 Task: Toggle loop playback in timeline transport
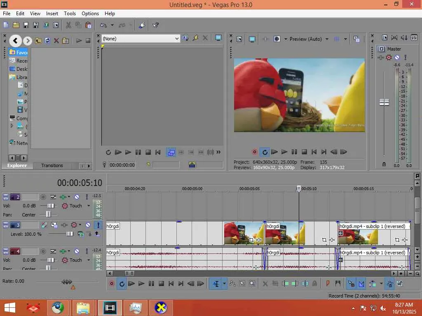122,284
